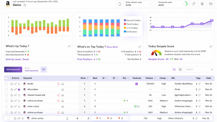The width and height of the screenshot is (217, 122).
Task: Select the checkbox for #founditon row
Action: [6, 90]
